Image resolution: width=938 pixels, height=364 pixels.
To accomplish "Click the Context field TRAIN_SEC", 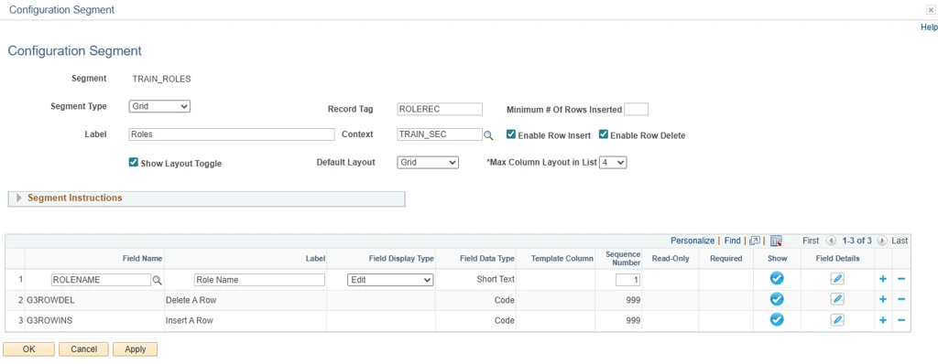I will [440, 134].
